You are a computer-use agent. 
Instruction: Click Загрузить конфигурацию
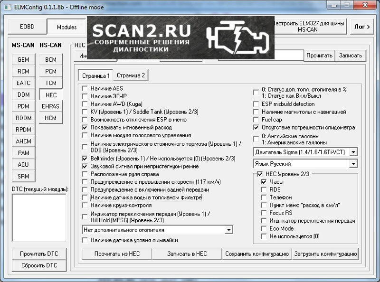(325, 254)
